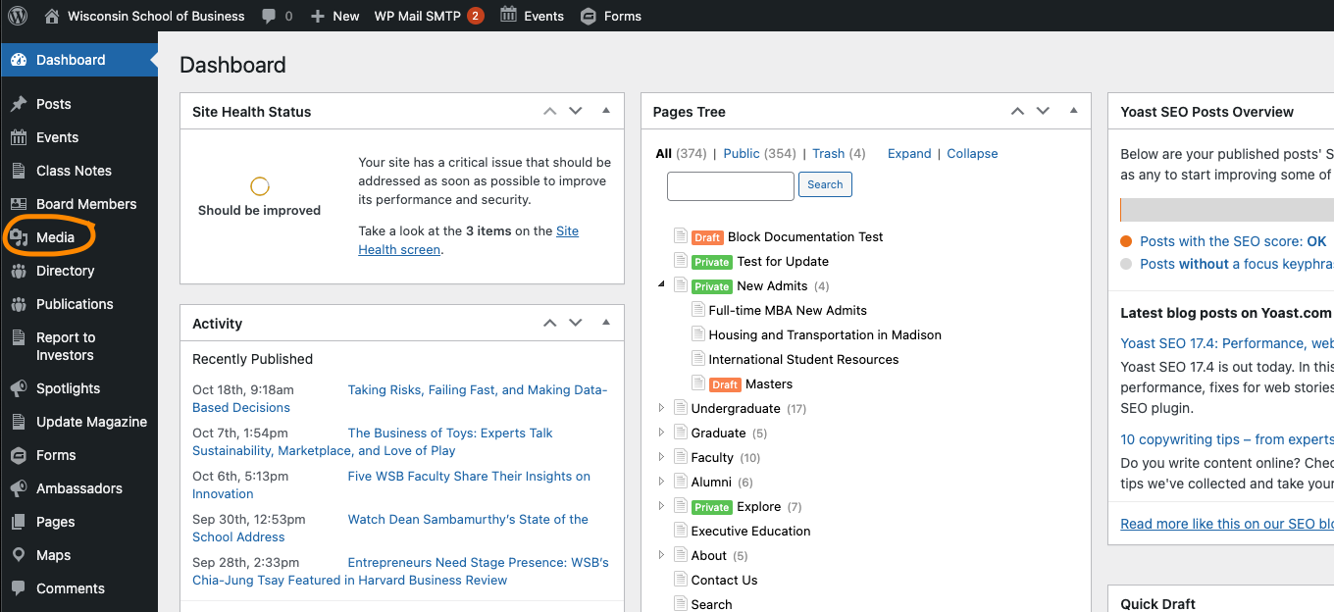Open Events calendar icon in sidebar
The image size is (1334, 612).
[19, 137]
